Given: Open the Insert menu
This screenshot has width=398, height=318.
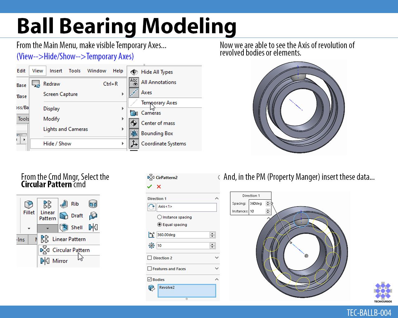Looking at the screenshot, I should pyautogui.click(x=56, y=71).
